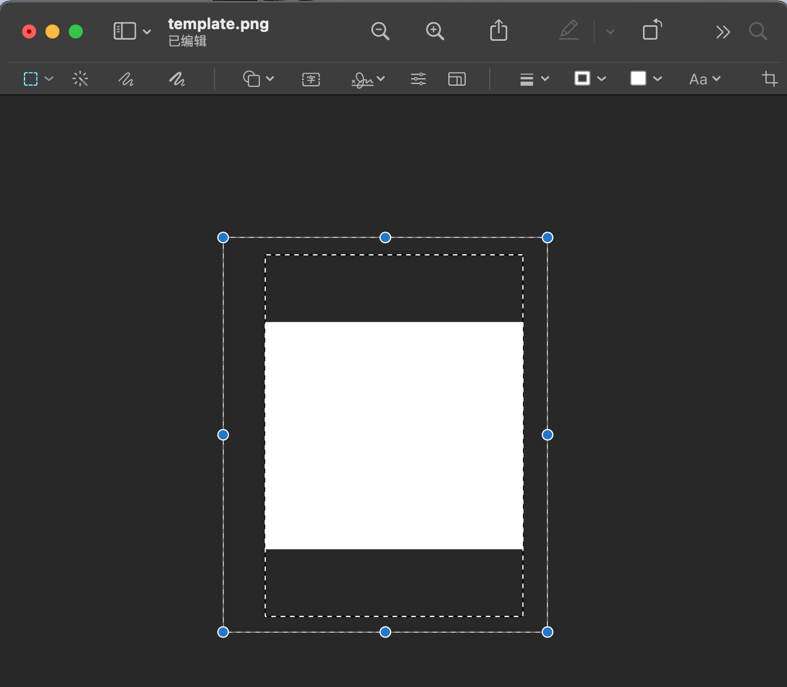Open the sidebar view options chevron
The width and height of the screenshot is (787, 687).
coord(147,31)
